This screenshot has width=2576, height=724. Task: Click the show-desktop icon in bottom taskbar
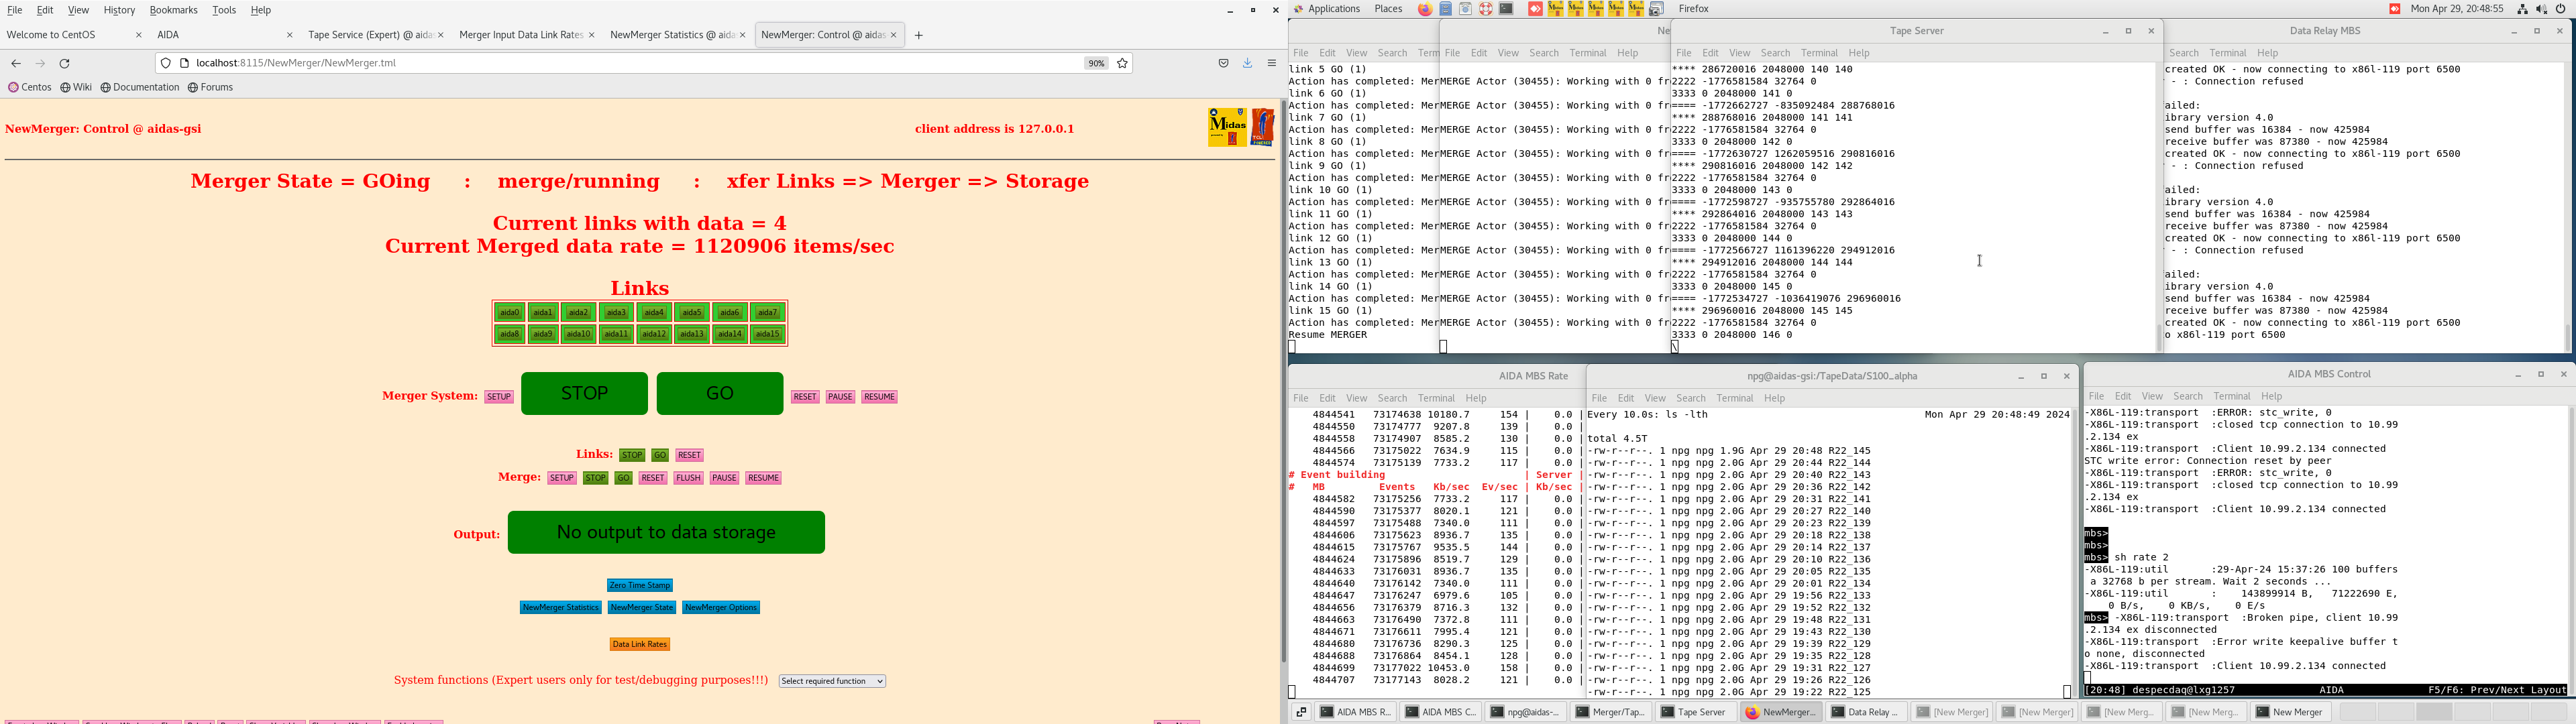(x=1301, y=712)
